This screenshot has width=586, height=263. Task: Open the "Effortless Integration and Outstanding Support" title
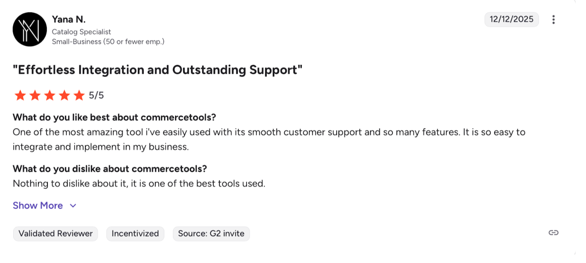(x=157, y=70)
